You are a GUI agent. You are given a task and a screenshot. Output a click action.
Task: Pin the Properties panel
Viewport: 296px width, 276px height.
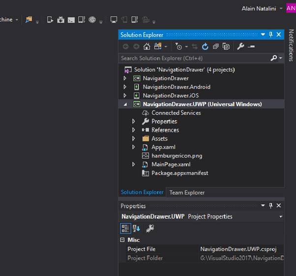pyautogui.click(x=271, y=206)
